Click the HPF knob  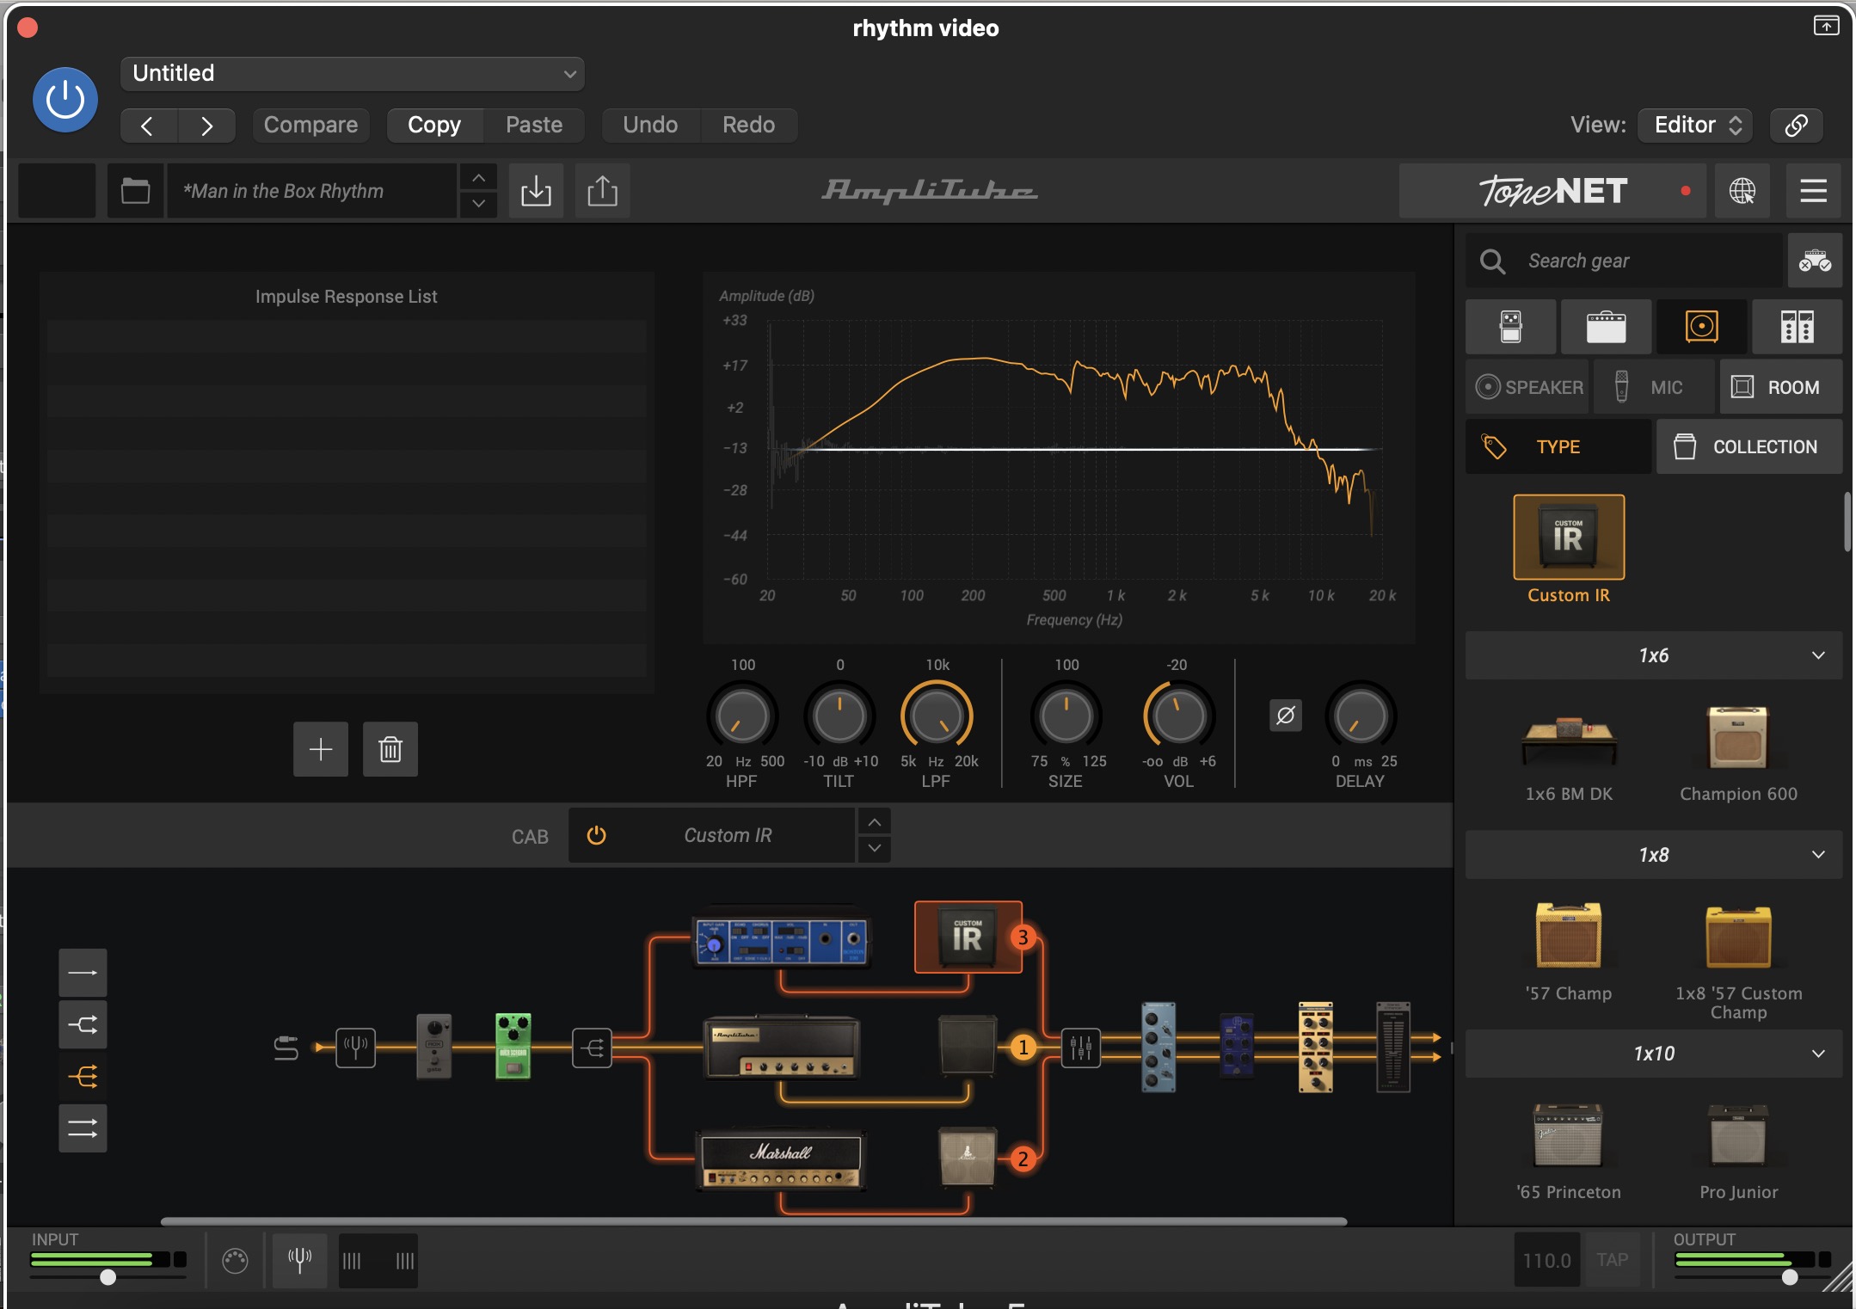coord(742,716)
